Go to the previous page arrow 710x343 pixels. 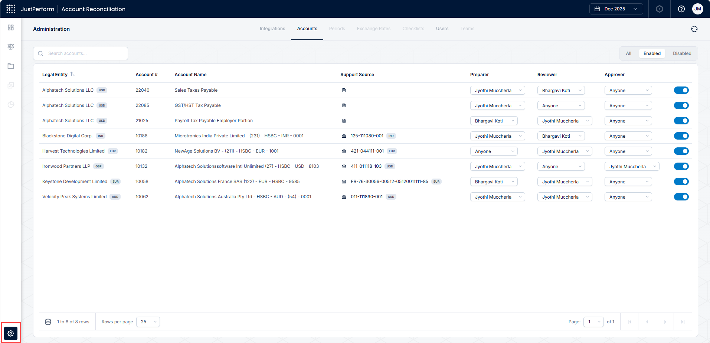pyautogui.click(x=647, y=322)
